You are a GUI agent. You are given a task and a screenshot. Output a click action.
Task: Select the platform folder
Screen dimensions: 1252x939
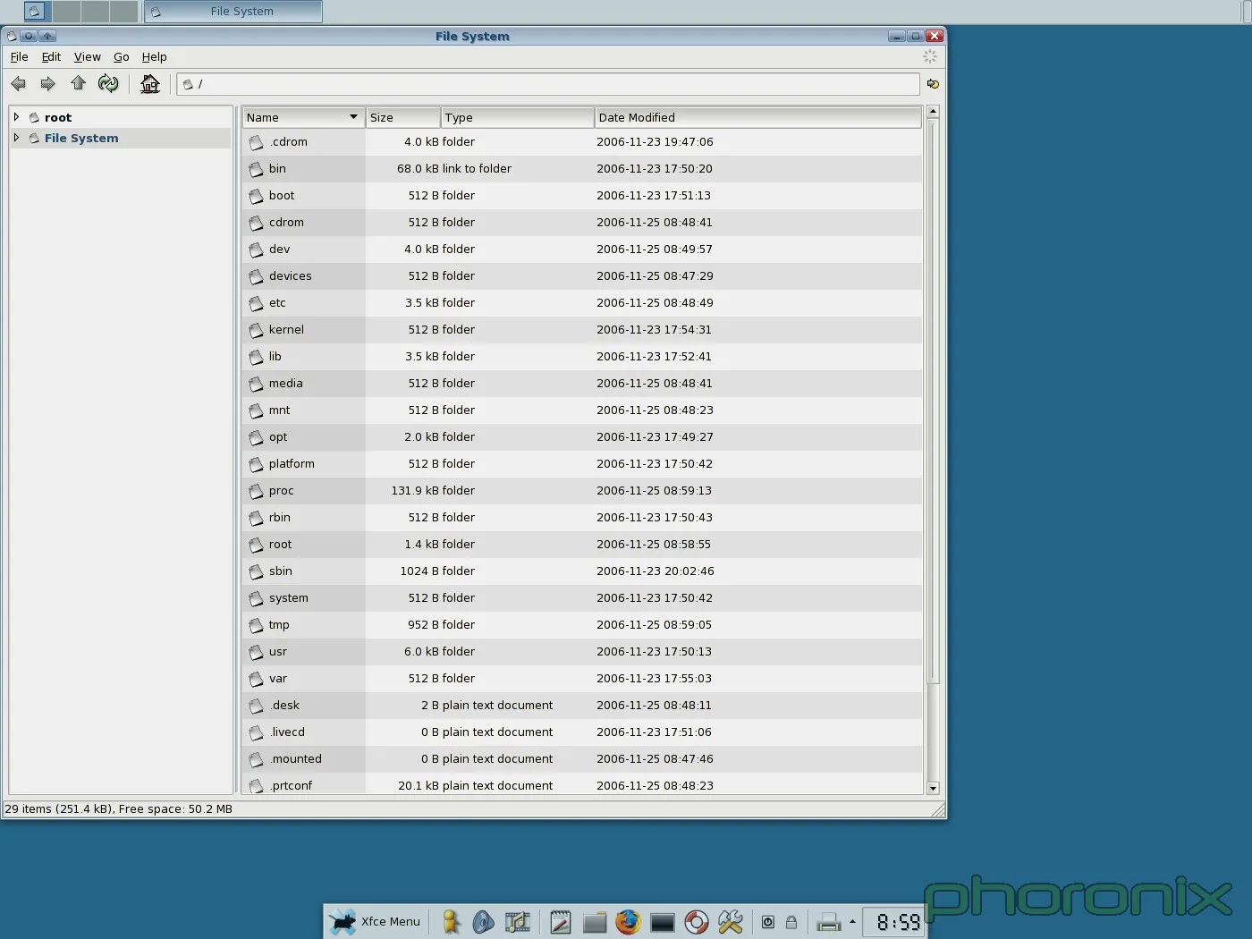coord(582,464)
